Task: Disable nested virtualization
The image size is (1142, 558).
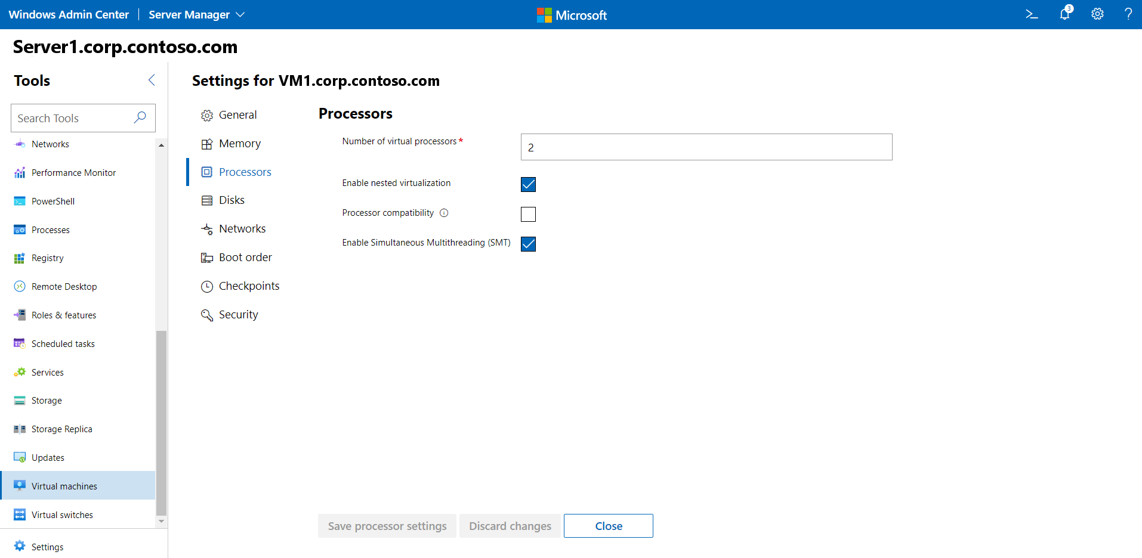Action: [528, 184]
